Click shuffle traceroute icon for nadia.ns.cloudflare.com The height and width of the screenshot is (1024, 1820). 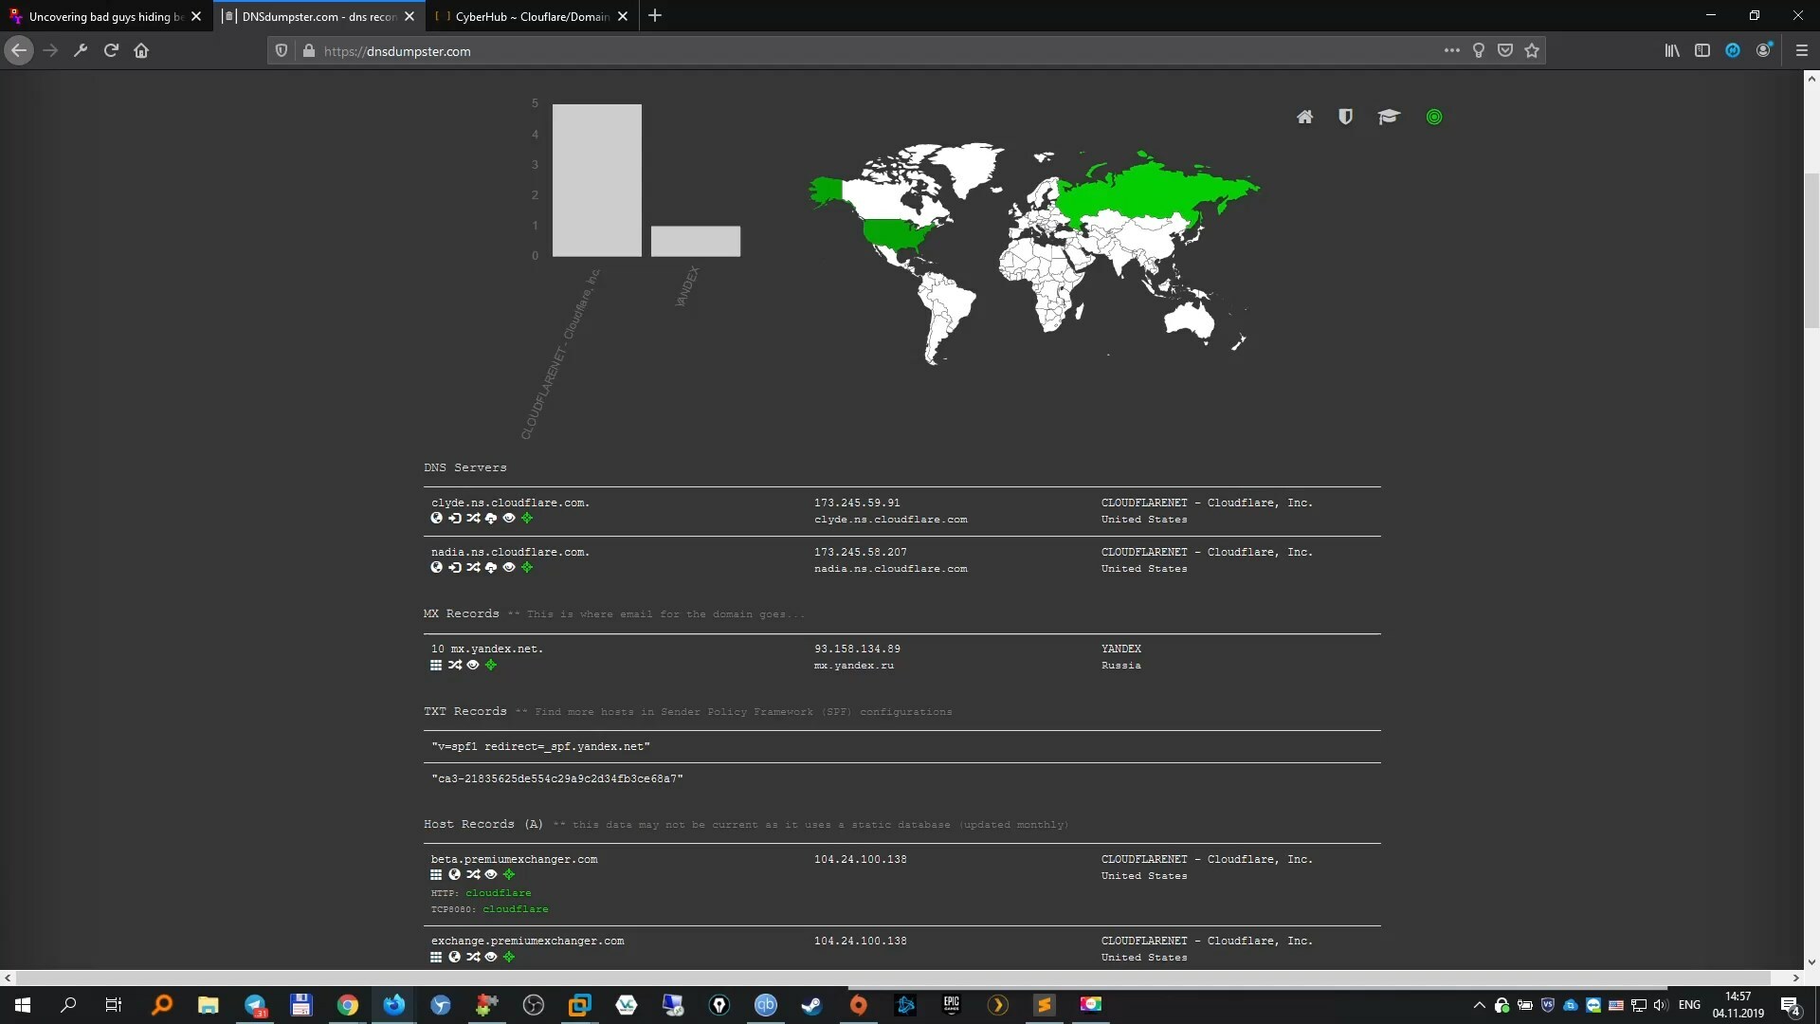[473, 567]
